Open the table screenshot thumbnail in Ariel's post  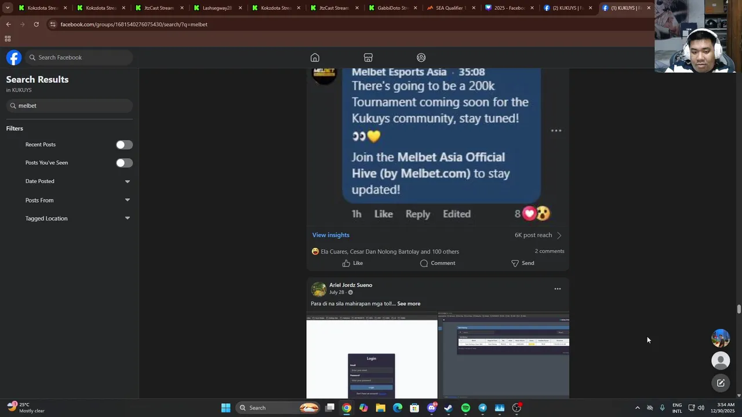click(x=504, y=356)
